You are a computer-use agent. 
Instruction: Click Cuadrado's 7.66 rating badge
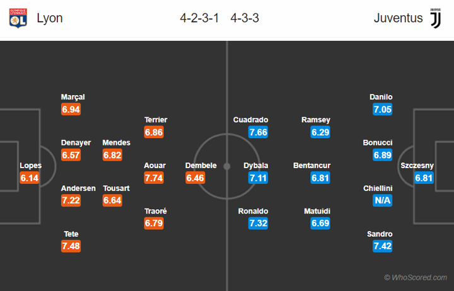click(259, 132)
